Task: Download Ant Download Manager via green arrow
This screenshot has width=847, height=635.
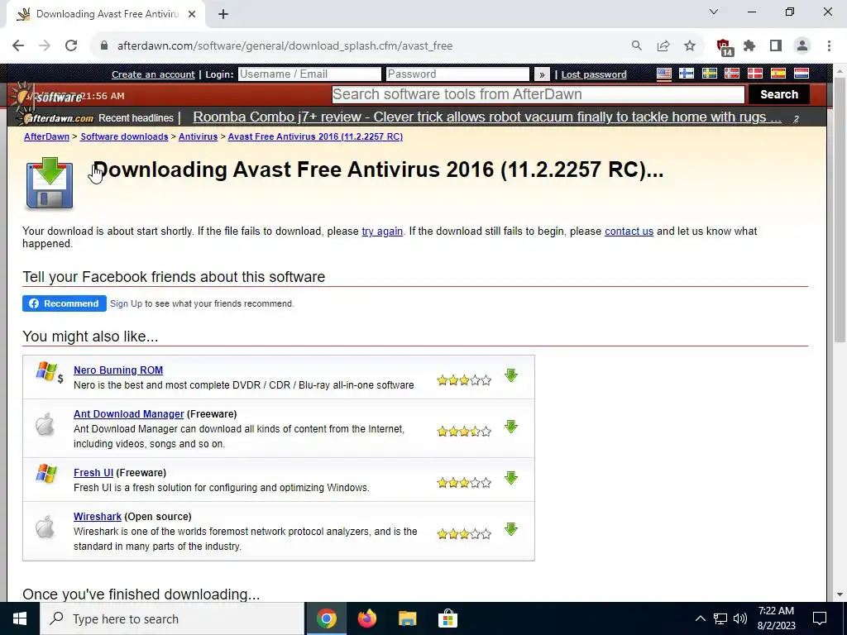Action: pos(511,427)
